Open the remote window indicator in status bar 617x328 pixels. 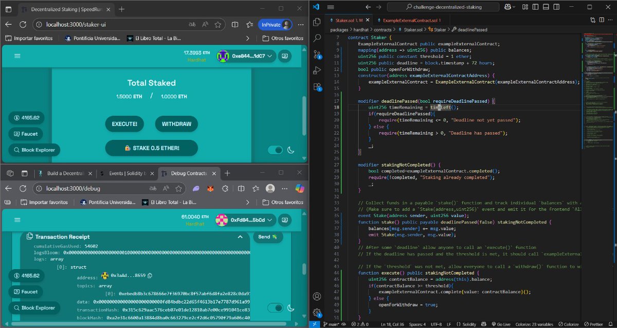click(x=314, y=324)
